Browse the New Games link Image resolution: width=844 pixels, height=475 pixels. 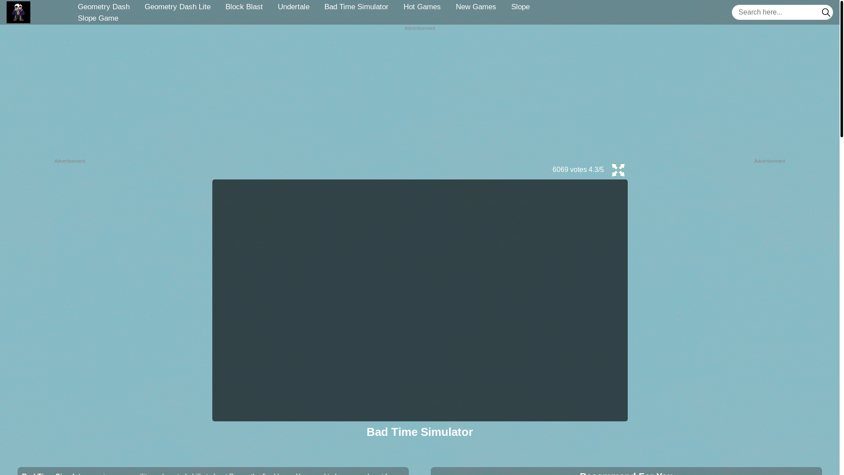coord(476,7)
